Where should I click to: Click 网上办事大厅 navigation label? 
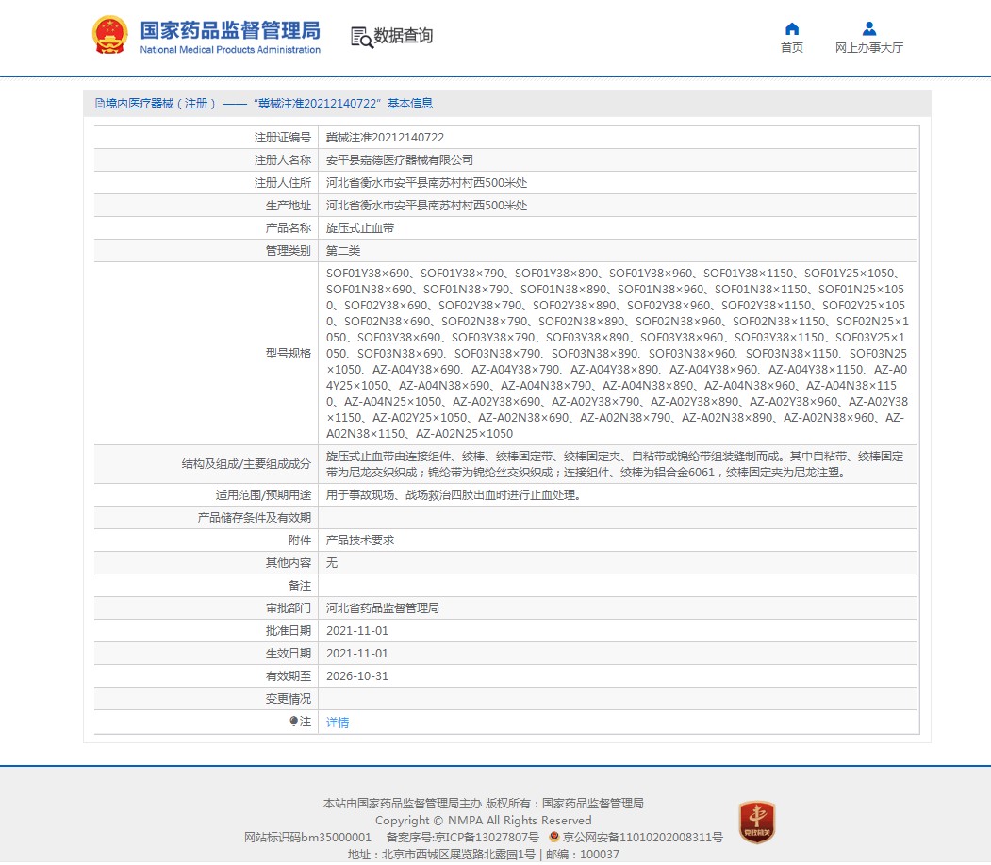click(869, 48)
